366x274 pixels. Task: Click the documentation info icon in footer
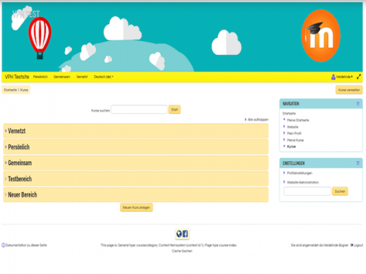tap(3, 245)
